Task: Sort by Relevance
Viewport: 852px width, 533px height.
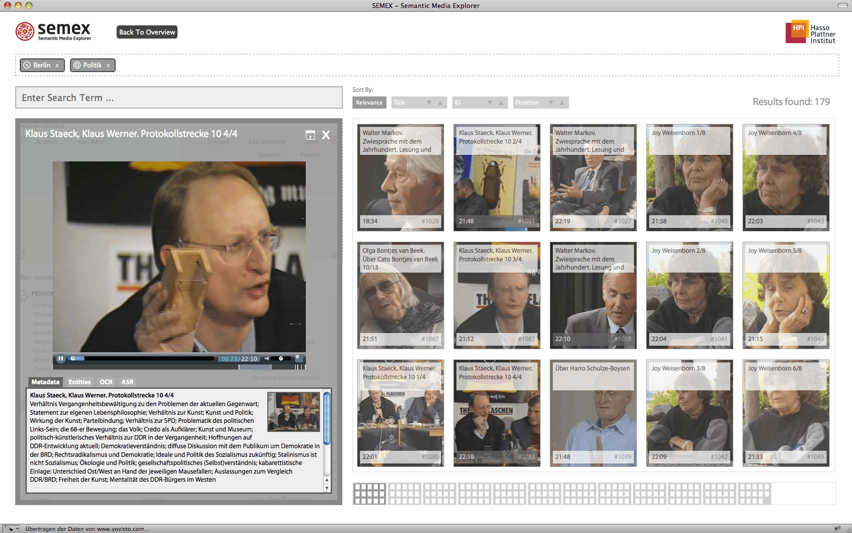Action: pos(369,103)
